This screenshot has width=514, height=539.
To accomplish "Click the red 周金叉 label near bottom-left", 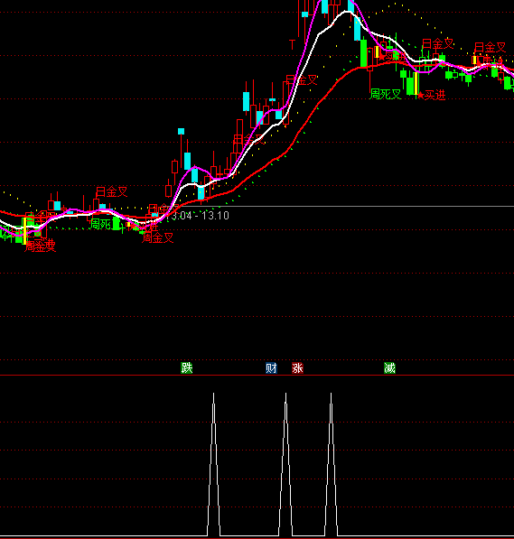I will (x=157, y=237).
